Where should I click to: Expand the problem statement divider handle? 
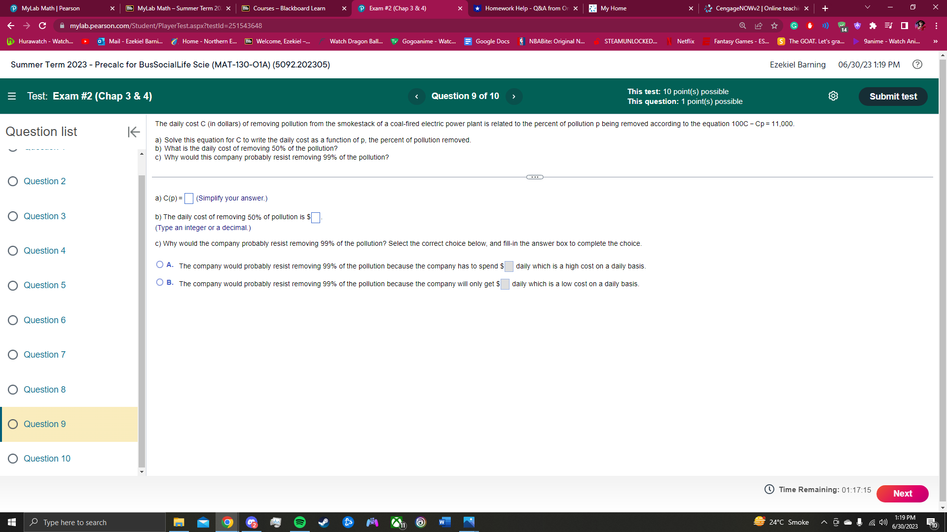535,177
